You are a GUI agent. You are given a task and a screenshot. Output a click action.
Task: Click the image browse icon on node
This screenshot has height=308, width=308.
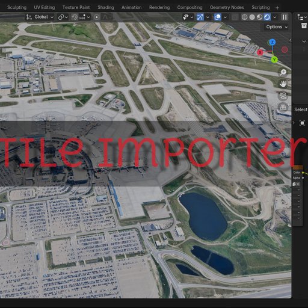[294, 184]
